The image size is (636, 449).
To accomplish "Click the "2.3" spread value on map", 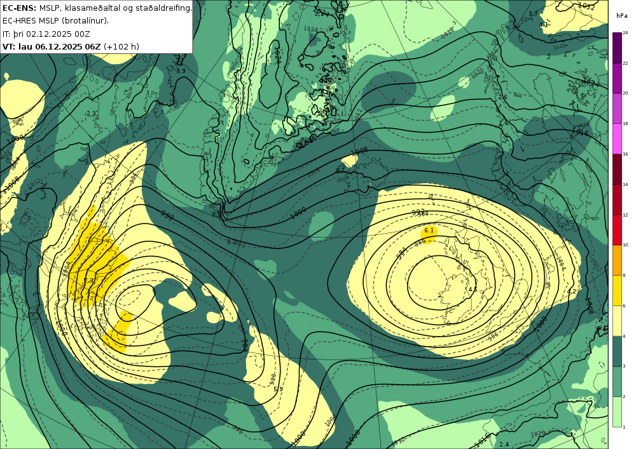I will coord(91,114).
